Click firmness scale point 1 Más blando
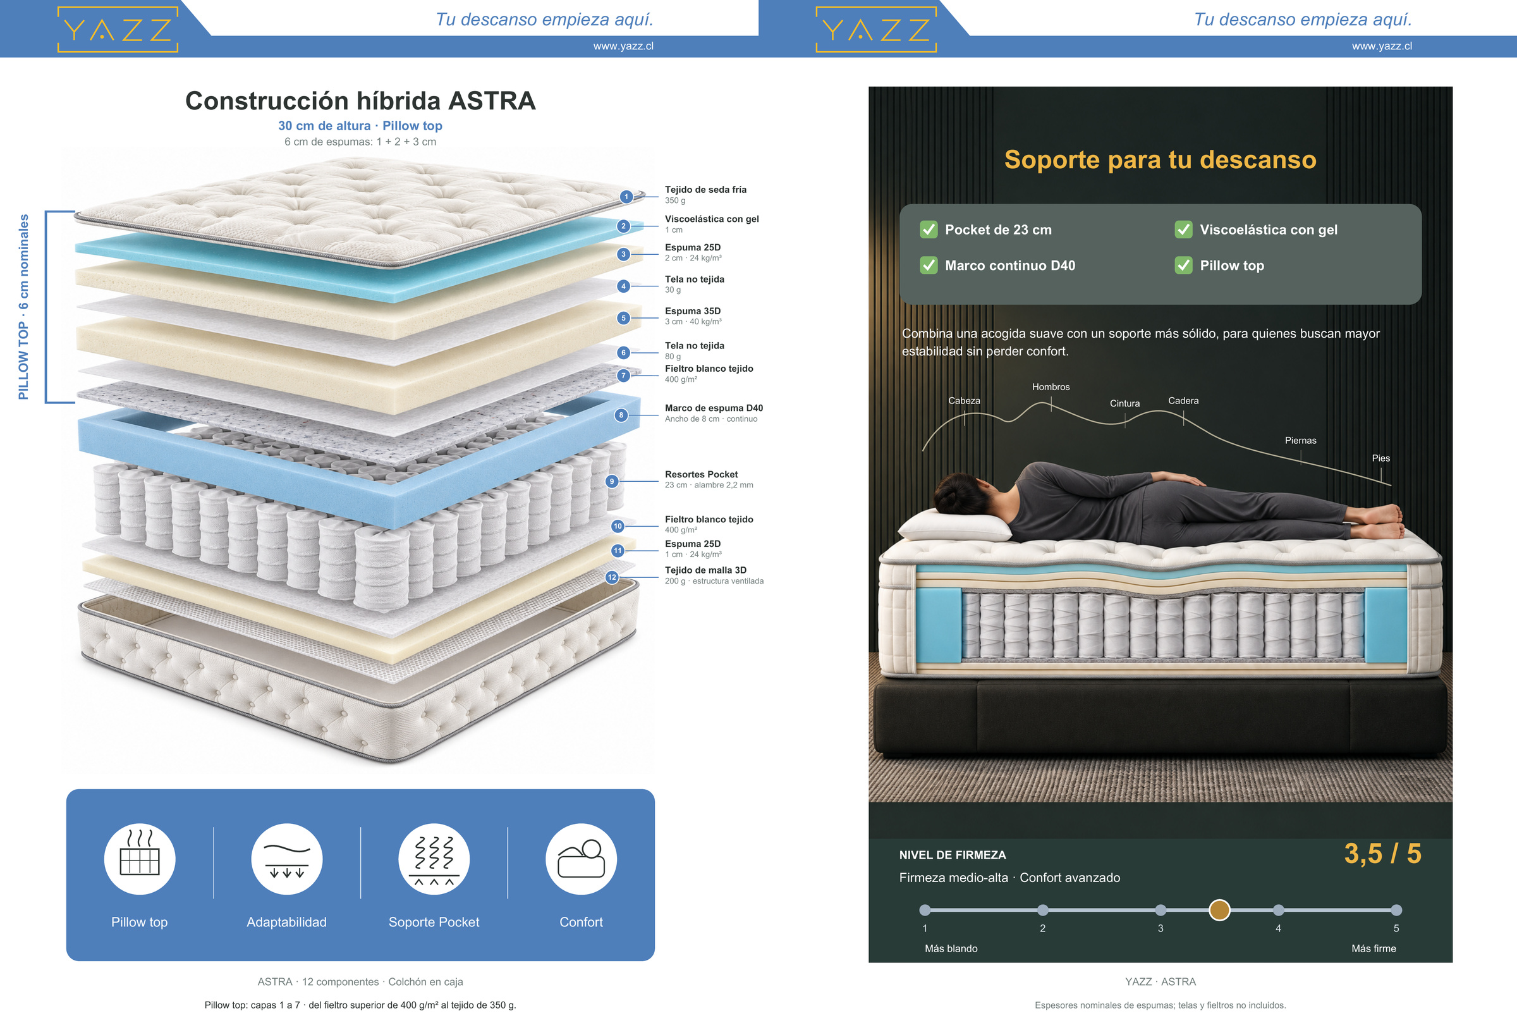The width and height of the screenshot is (1517, 1030). 925,910
